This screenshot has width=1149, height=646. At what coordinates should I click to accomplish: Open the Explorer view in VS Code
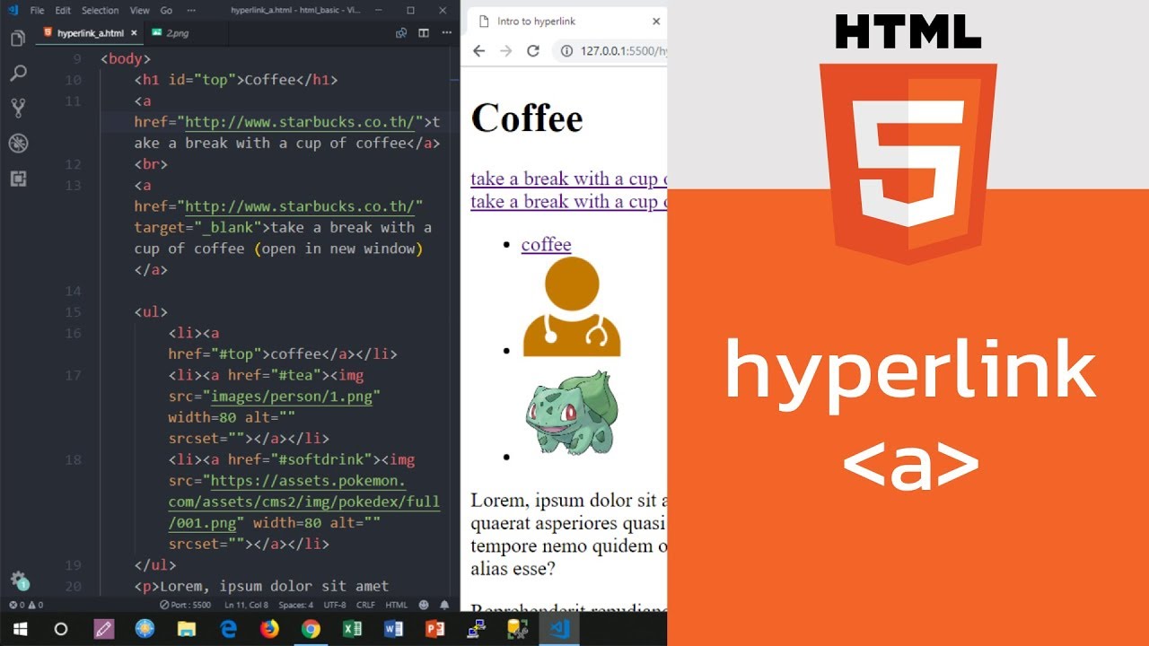[17, 39]
